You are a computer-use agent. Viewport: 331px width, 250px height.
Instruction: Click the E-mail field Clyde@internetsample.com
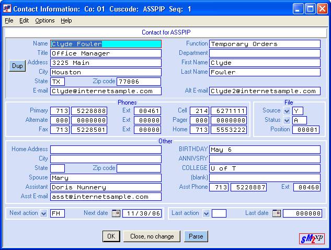106,91
